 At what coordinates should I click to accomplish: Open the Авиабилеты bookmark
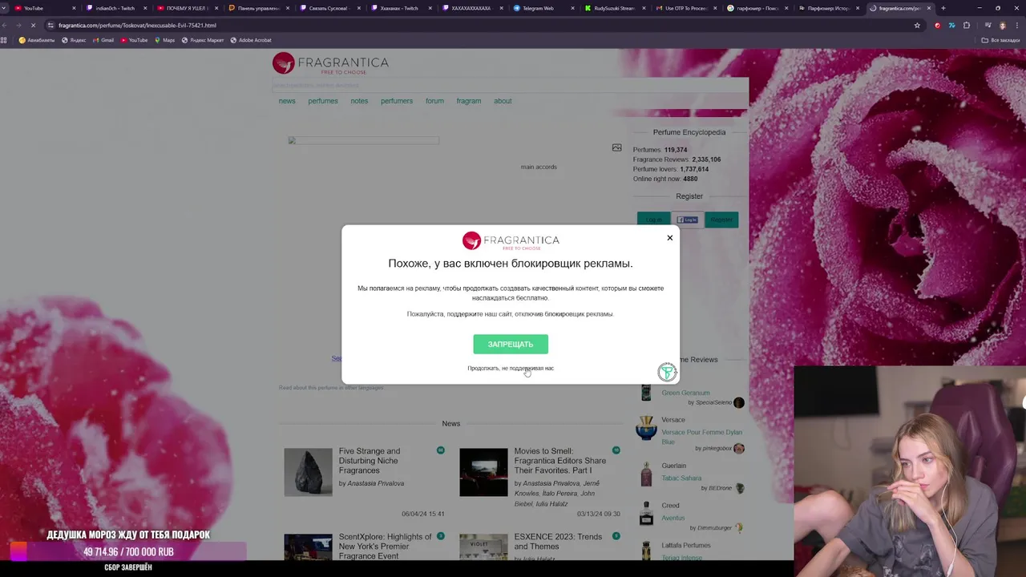37,40
